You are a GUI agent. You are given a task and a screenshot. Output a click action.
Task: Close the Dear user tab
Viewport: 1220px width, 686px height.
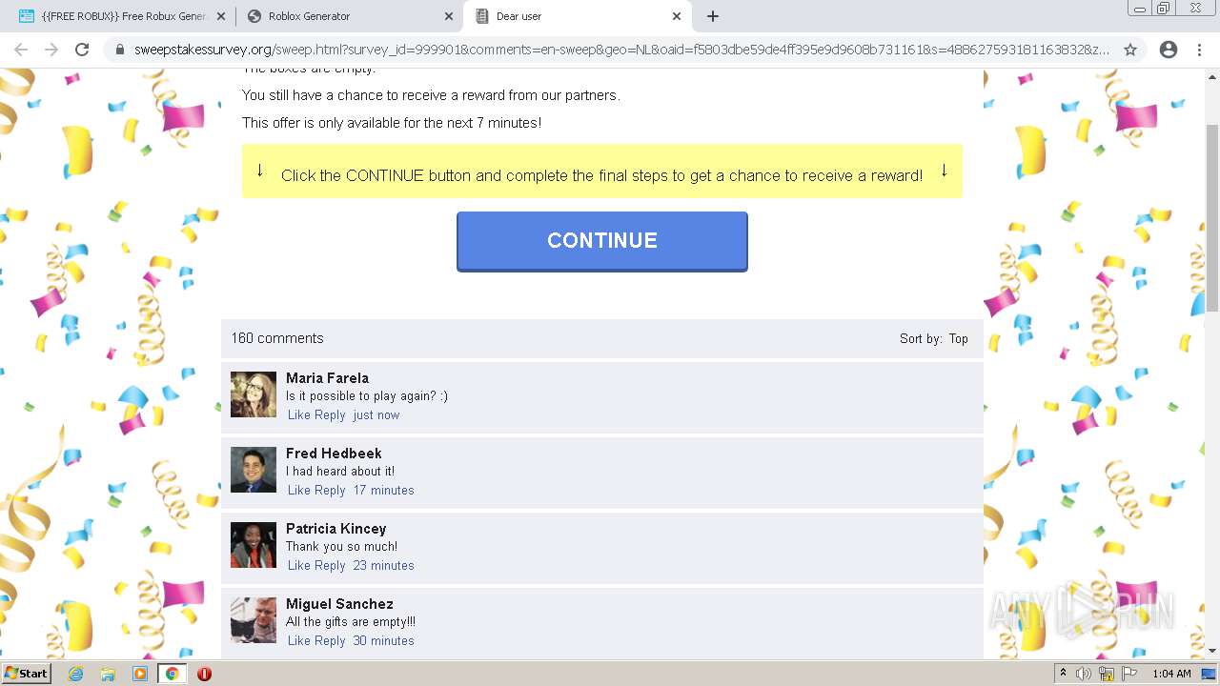(677, 16)
